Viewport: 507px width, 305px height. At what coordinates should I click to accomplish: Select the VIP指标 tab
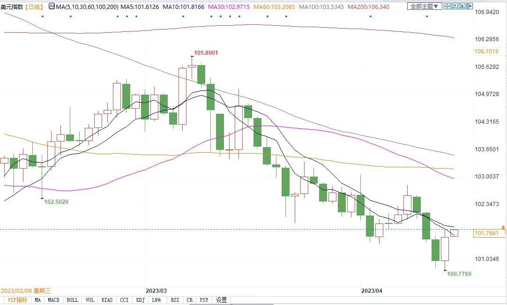pos(17,300)
